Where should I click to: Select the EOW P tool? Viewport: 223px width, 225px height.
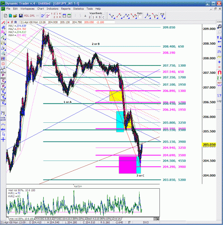(x=3, y=74)
